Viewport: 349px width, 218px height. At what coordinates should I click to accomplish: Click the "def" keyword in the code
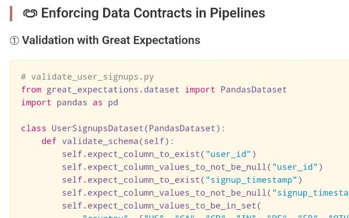pyautogui.click(x=49, y=142)
